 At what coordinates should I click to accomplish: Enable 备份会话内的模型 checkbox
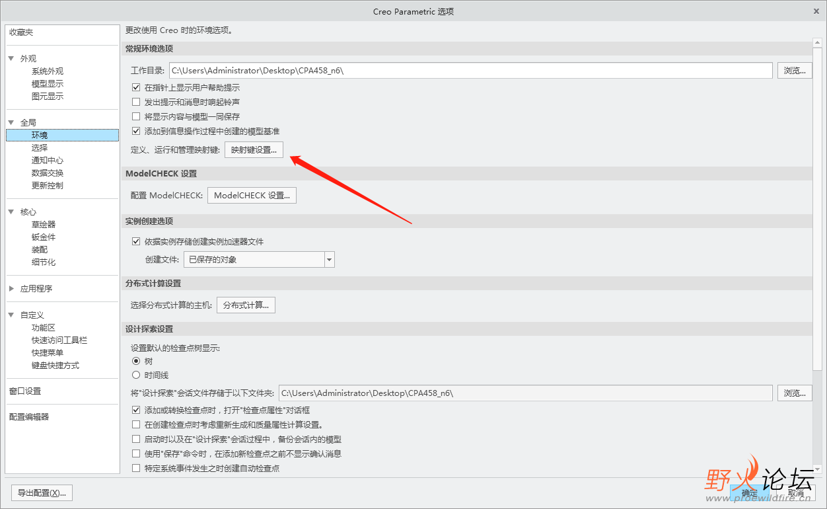pos(136,439)
